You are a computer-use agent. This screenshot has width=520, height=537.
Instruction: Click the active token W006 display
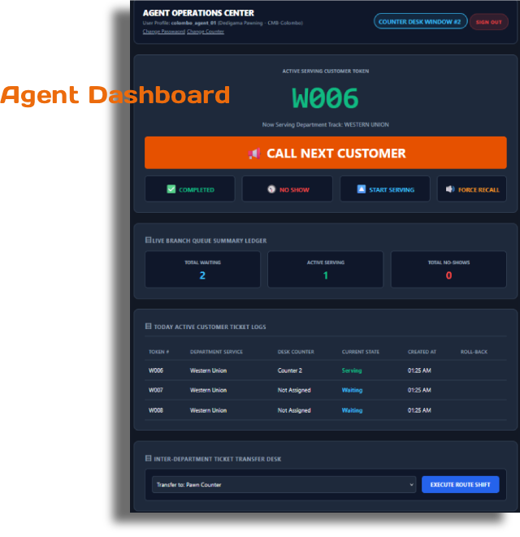pyautogui.click(x=325, y=98)
